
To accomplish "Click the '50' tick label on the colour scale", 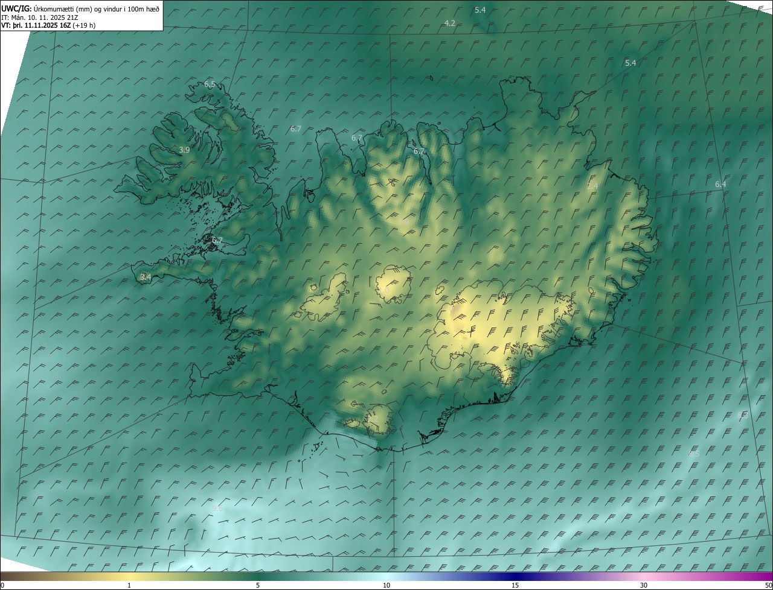I will coord(768,585).
